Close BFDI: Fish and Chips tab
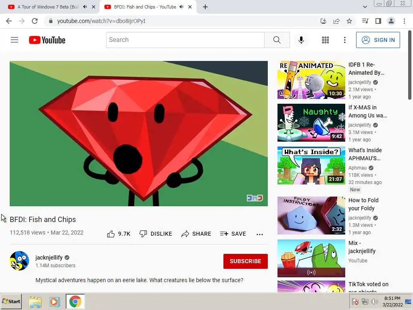The image size is (413, 310). tap(190, 7)
